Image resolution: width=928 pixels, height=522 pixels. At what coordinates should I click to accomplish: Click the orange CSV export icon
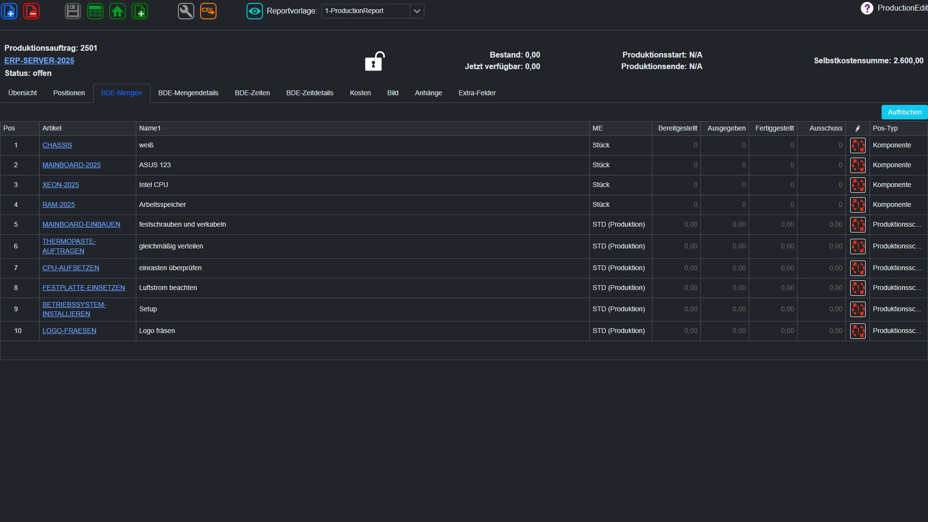pyautogui.click(x=208, y=11)
